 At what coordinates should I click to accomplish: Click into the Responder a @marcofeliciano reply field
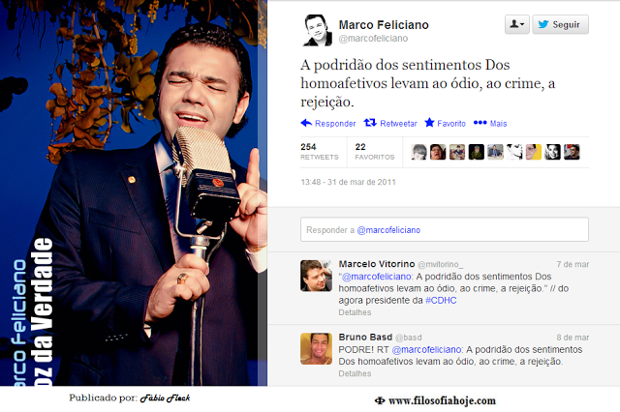click(x=445, y=229)
